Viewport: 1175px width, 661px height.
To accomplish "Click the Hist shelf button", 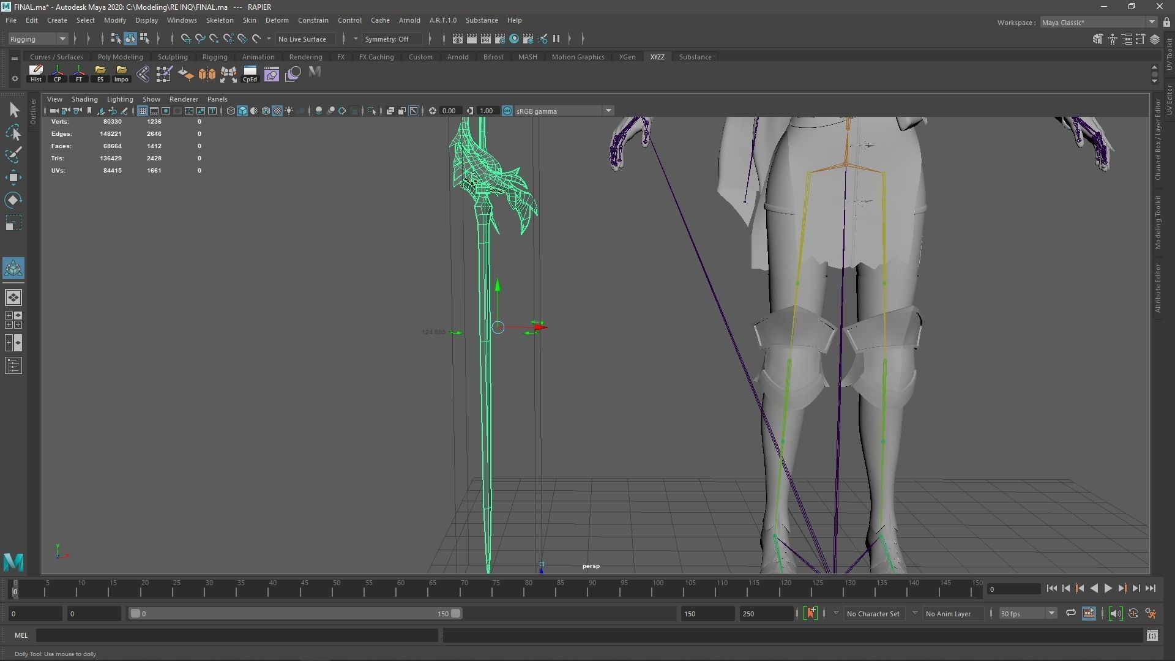I will click(x=36, y=73).
